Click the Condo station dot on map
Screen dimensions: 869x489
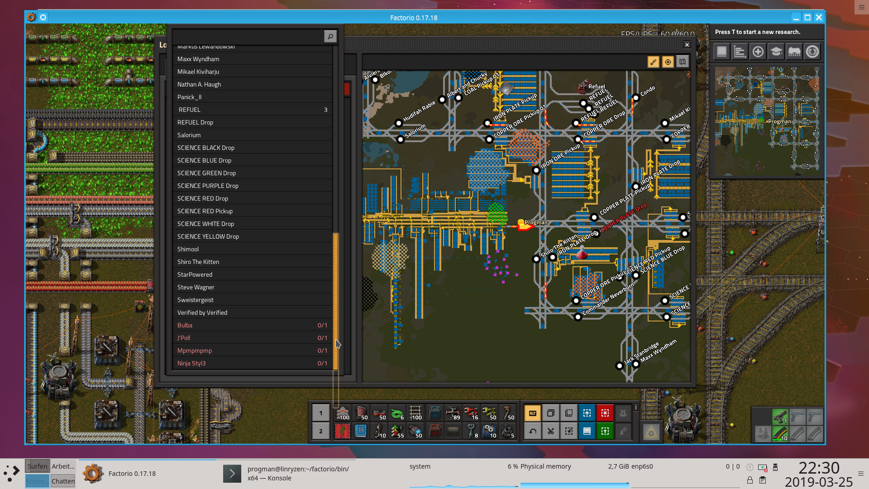[636, 98]
